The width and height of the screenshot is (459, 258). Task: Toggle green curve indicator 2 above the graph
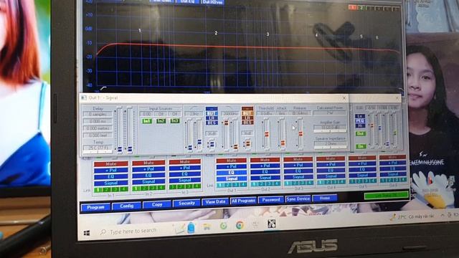tap(361, 8)
